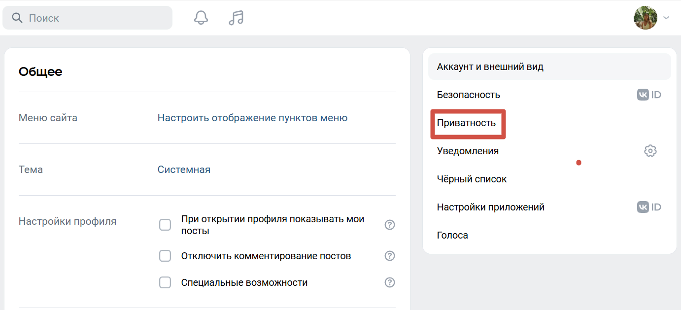This screenshot has height=310, width=681.
Task: Open the music note icon
Action: [236, 18]
